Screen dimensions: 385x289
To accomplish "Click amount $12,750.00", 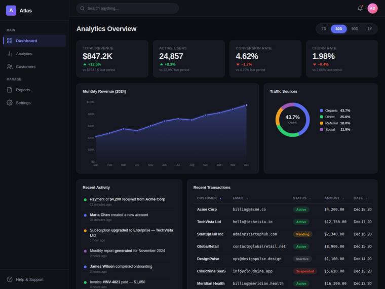I will tap(335, 222).
